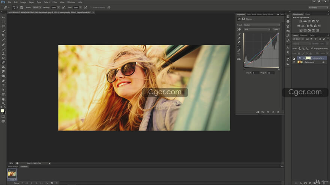Image resolution: width=330 pixels, height=185 pixels.
Task: Select the Horizontal Type tool
Action: (x=3, y=85)
